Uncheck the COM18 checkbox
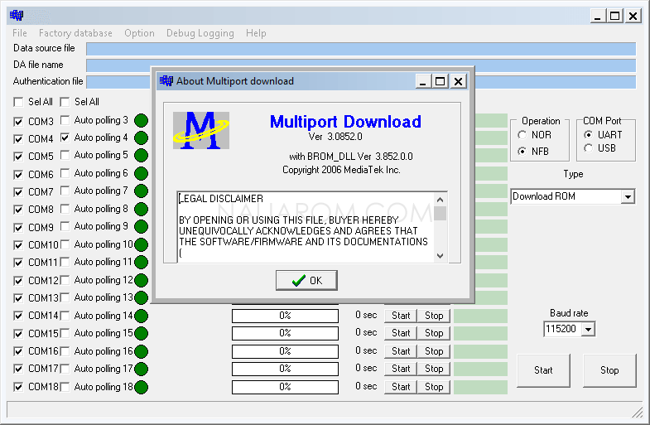Image resolution: width=650 pixels, height=425 pixels. click(18, 387)
